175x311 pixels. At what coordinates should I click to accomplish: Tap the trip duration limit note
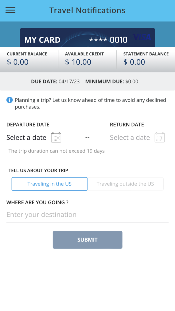(x=56, y=151)
